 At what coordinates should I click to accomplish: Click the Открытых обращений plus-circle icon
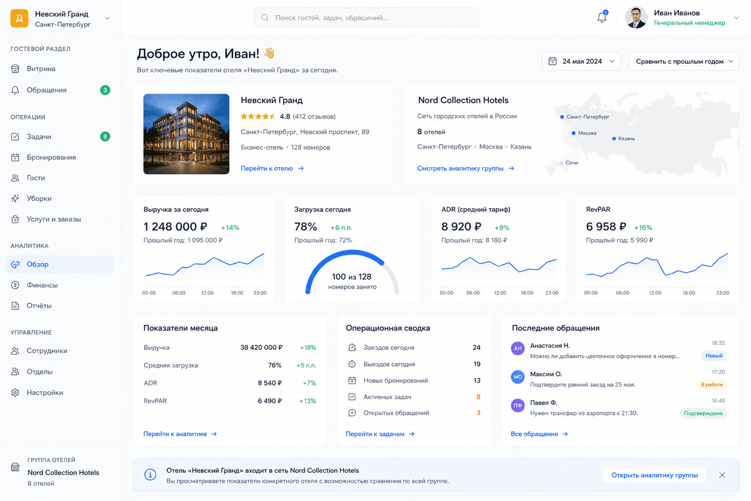click(352, 413)
